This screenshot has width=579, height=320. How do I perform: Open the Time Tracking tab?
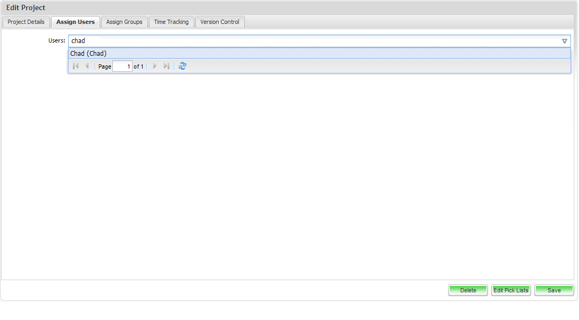[171, 22]
